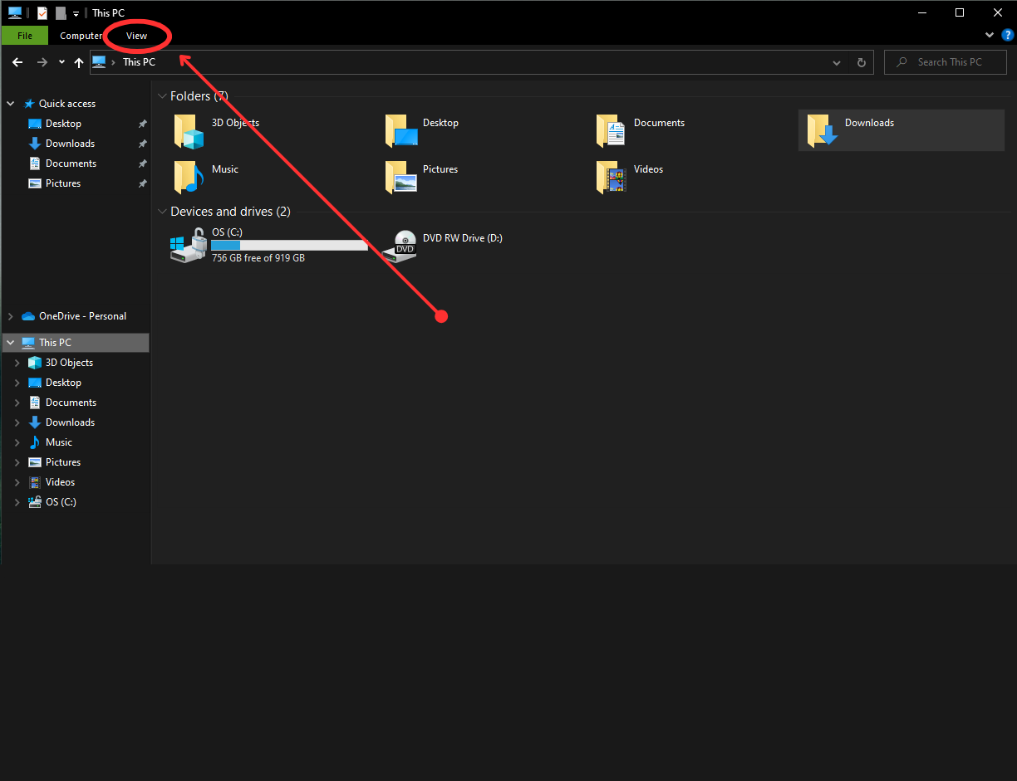Click the Help question mark icon

(x=1007, y=35)
